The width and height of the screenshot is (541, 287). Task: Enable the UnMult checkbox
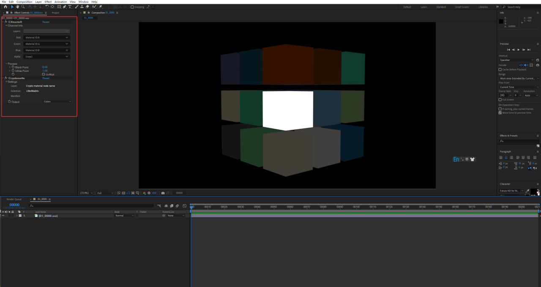pyautogui.click(x=44, y=74)
